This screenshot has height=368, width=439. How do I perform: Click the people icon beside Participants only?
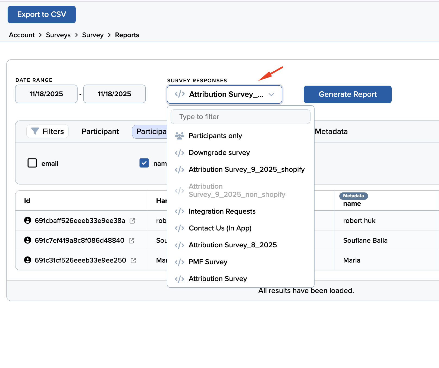point(179,136)
